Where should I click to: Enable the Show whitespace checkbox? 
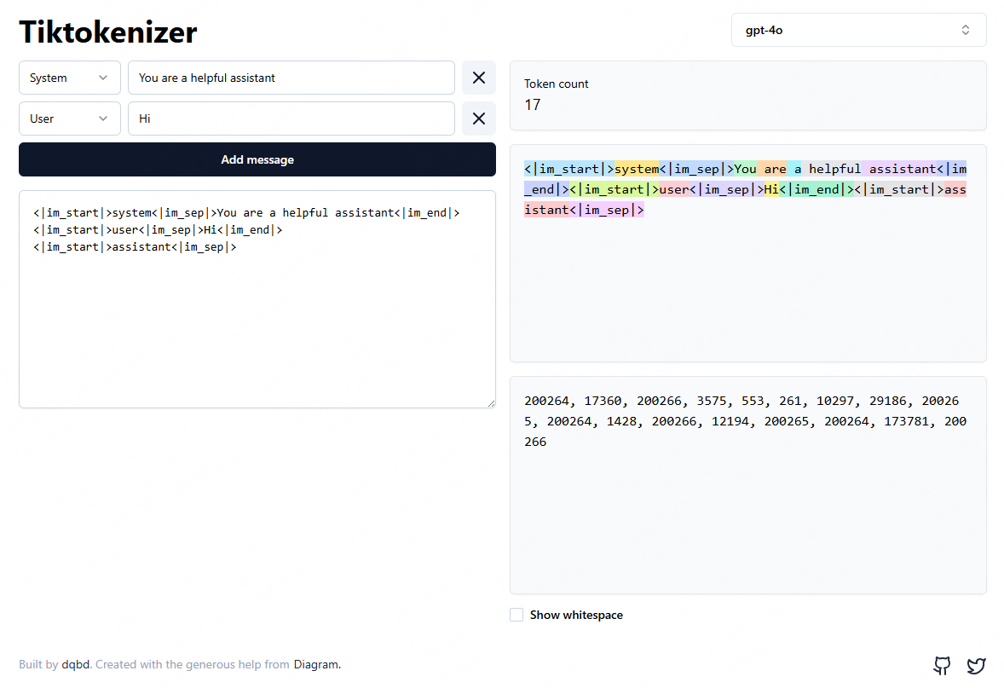(516, 615)
